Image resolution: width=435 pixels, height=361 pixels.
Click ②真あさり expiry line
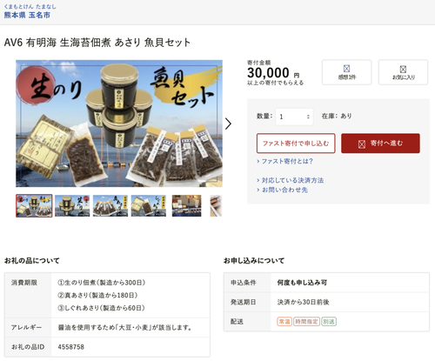click(x=97, y=295)
